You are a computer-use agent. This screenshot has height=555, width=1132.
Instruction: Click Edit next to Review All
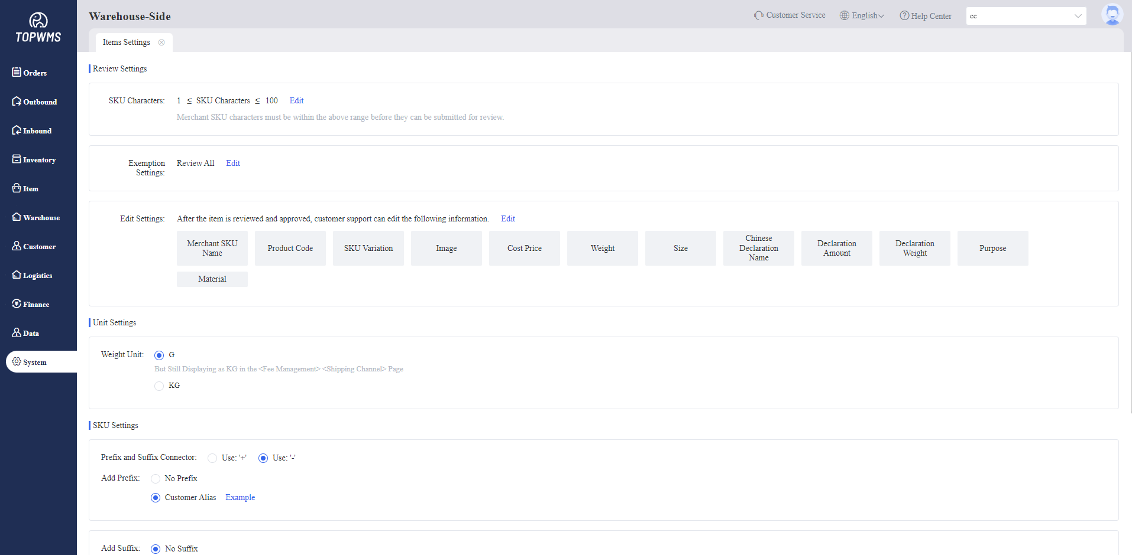(x=233, y=164)
